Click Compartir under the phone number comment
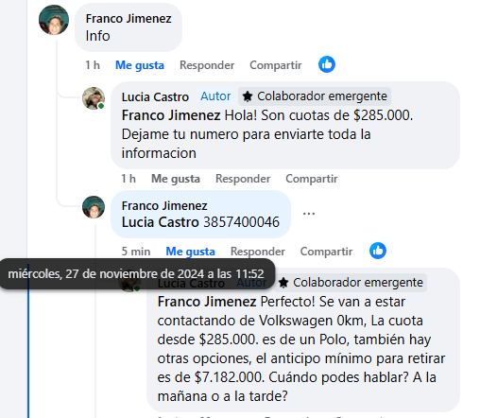Image resolution: width=480 pixels, height=418 pixels. coord(326,252)
